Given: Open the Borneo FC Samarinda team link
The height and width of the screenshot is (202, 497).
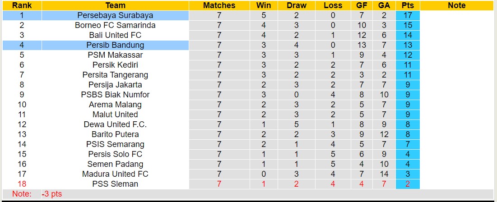Looking at the screenshot, I should coord(115,25).
